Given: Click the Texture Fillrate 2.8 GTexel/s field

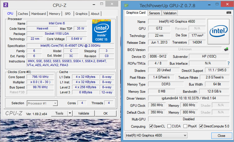Looking at the screenshot, I should tap(215, 77).
